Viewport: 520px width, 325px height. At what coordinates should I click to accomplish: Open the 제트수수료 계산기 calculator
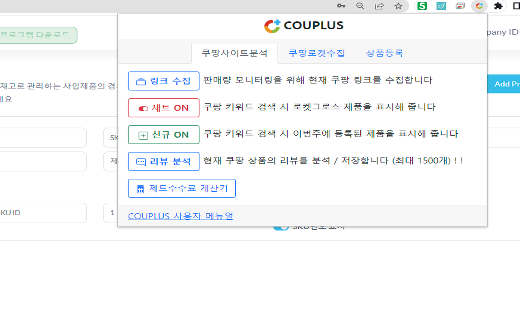pos(182,188)
